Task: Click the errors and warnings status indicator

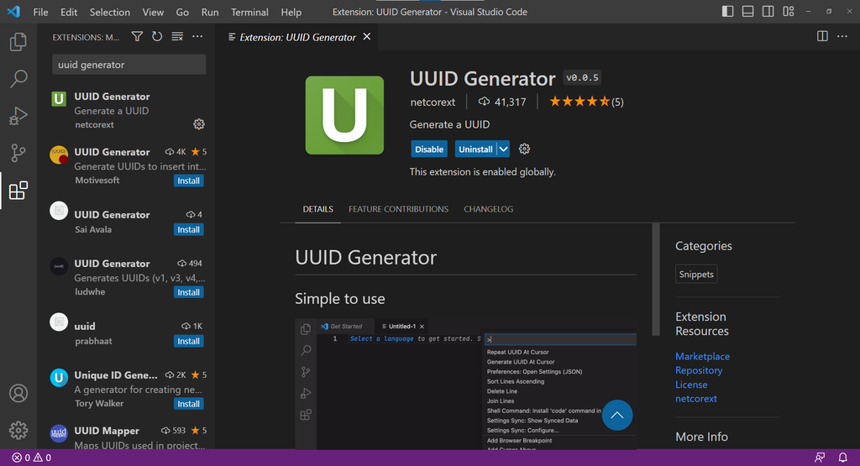Action: pyautogui.click(x=32, y=458)
